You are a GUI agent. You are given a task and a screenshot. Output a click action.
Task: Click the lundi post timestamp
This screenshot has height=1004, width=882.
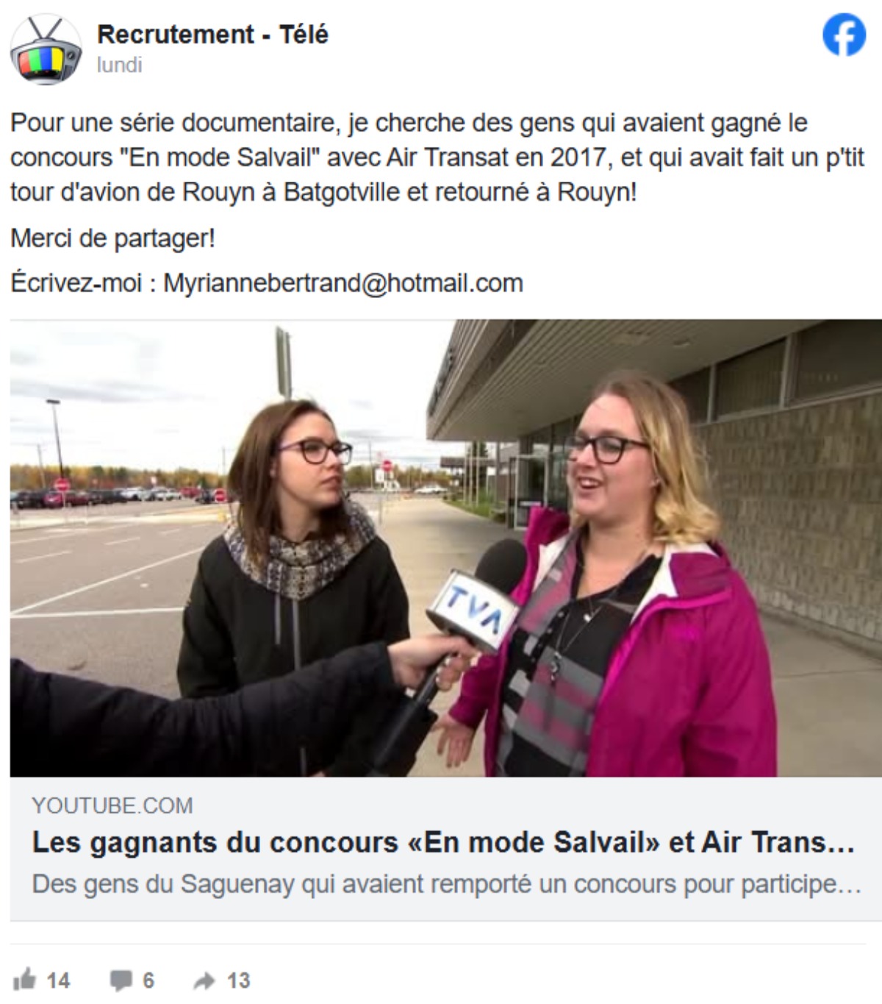click(x=119, y=65)
